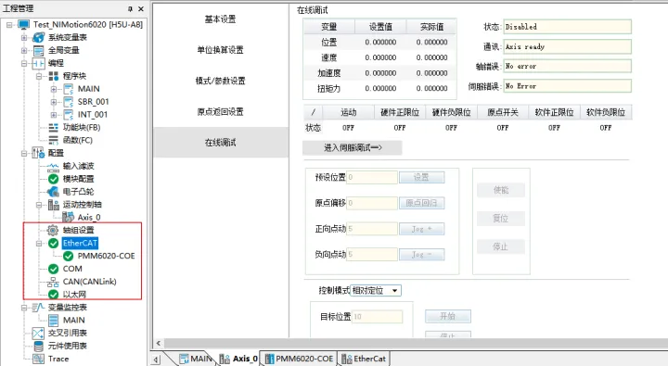Click the 目标位置 input field
668x366 pixels.
[377, 317]
